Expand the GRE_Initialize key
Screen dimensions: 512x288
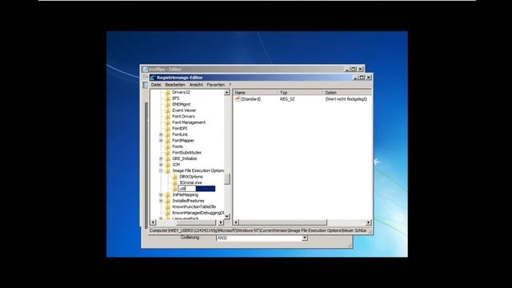coord(161,158)
